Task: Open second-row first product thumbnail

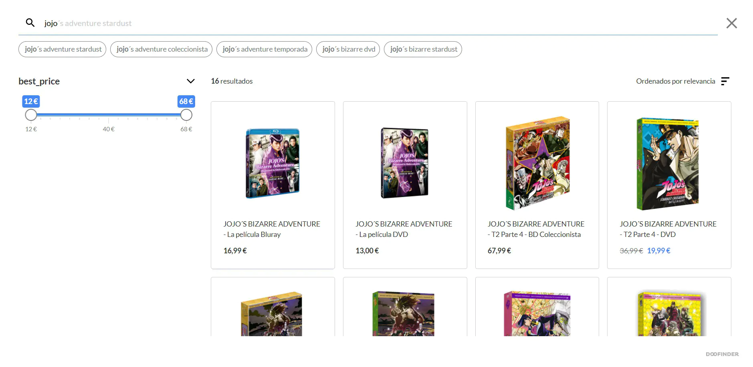Action: tap(272, 314)
